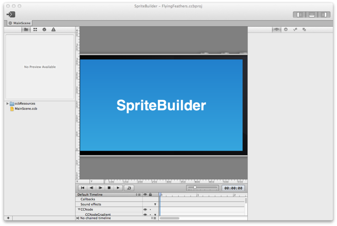
Task: Expand CCNodeGradient properties arrow
Action: click(x=155, y=215)
